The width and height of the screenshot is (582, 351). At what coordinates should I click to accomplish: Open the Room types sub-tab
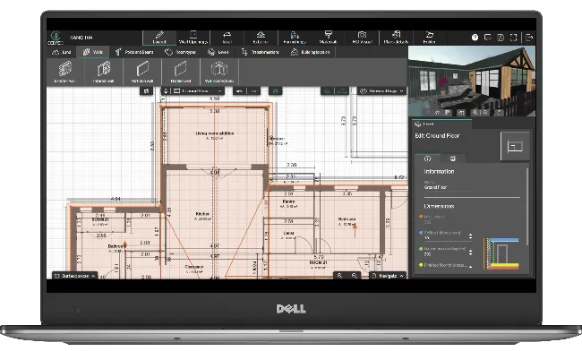coord(180,52)
